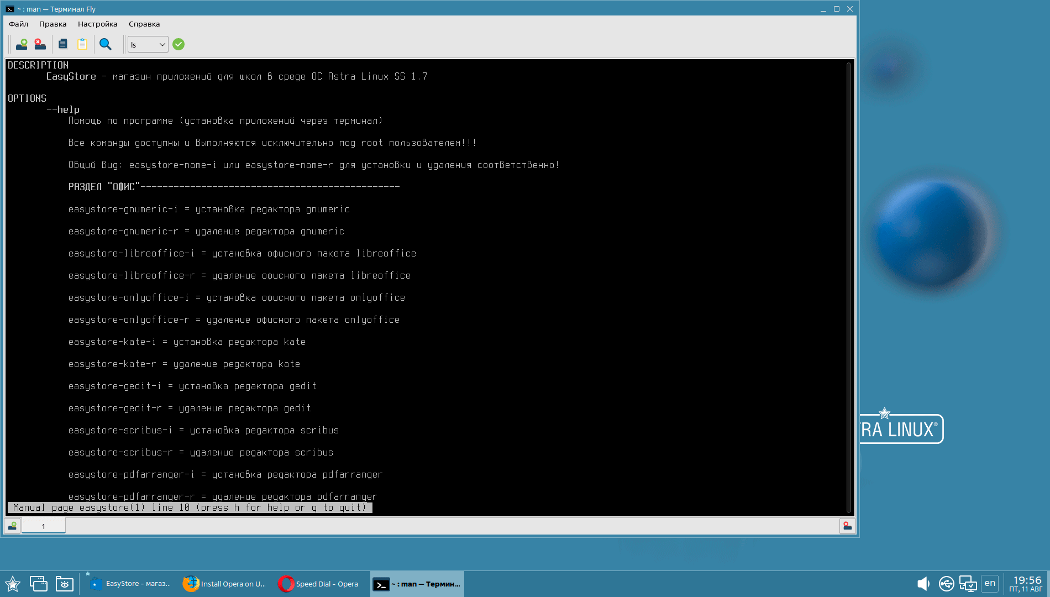Run command with green checkmark button
This screenshot has height=597, width=1050.
coord(179,44)
